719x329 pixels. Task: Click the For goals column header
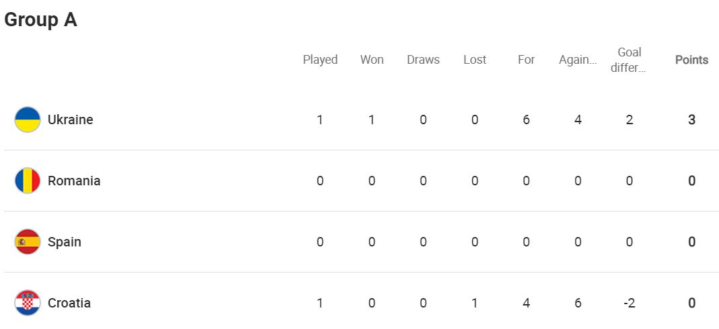pos(527,60)
